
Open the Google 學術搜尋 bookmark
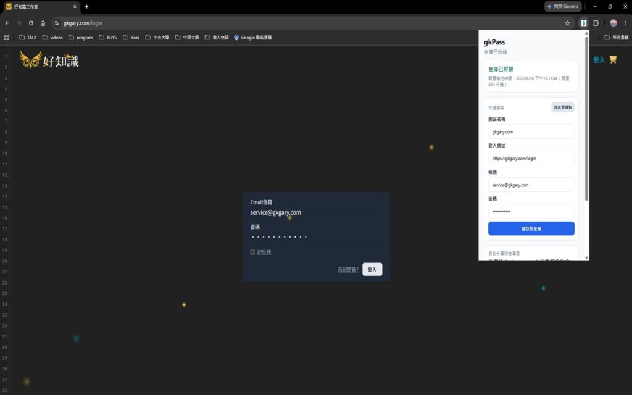[x=252, y=38]
